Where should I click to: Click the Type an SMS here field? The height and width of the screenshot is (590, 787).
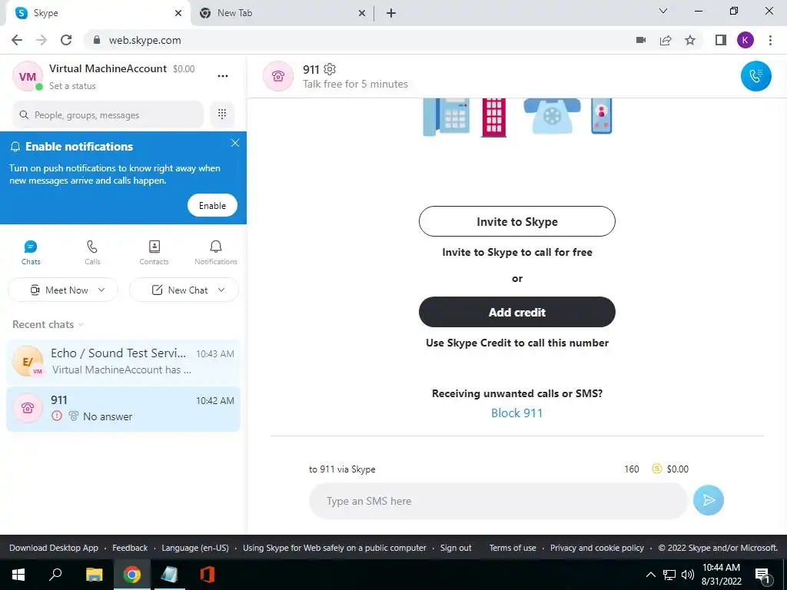click(498, 501)
